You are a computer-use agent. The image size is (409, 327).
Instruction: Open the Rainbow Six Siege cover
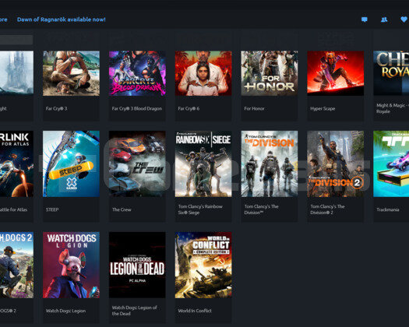(203, 163)
